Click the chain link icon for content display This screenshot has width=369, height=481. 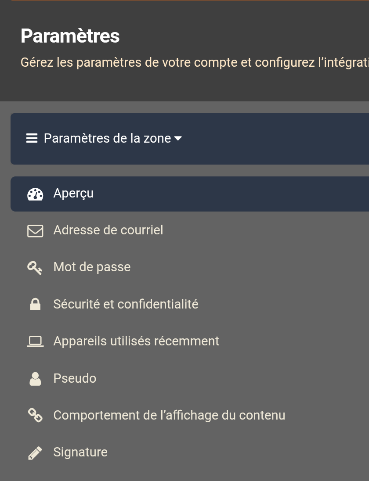pyautogui.click(x=35, y=415)
